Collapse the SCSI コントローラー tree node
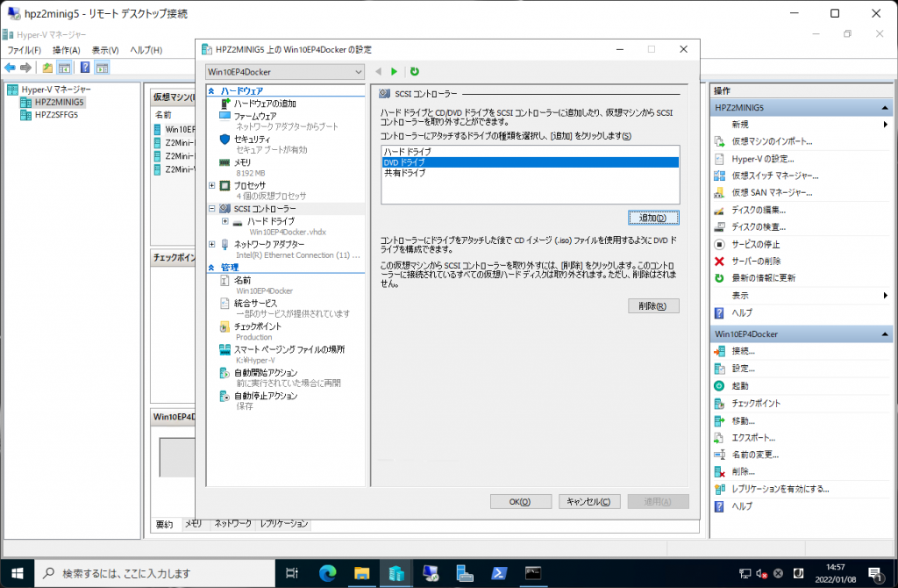The height and width of the screenshot is (588, 898). pyautogui.click(x=212, y=209)
